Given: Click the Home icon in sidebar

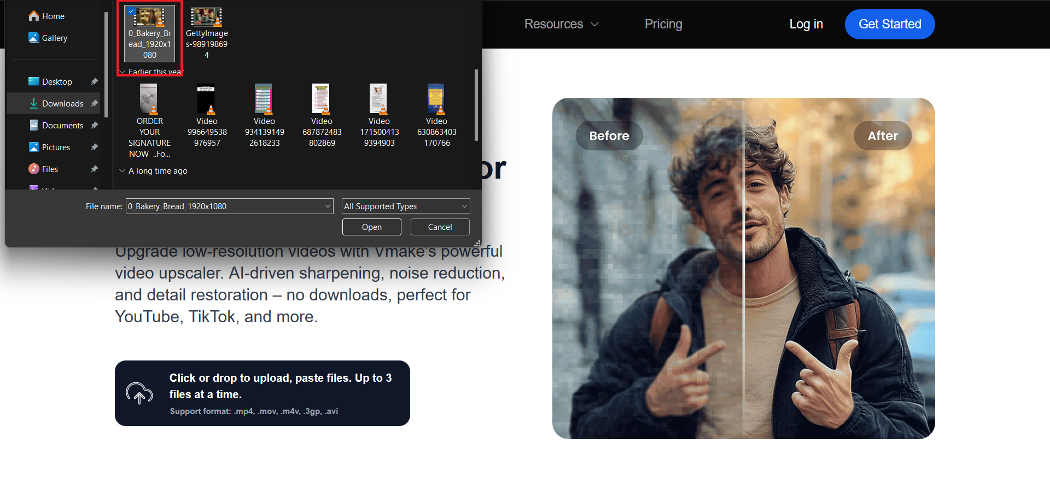Looking at the screenshot, I should (34, 16).
